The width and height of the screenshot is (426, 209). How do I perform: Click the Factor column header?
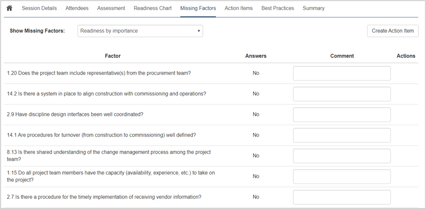113,56
